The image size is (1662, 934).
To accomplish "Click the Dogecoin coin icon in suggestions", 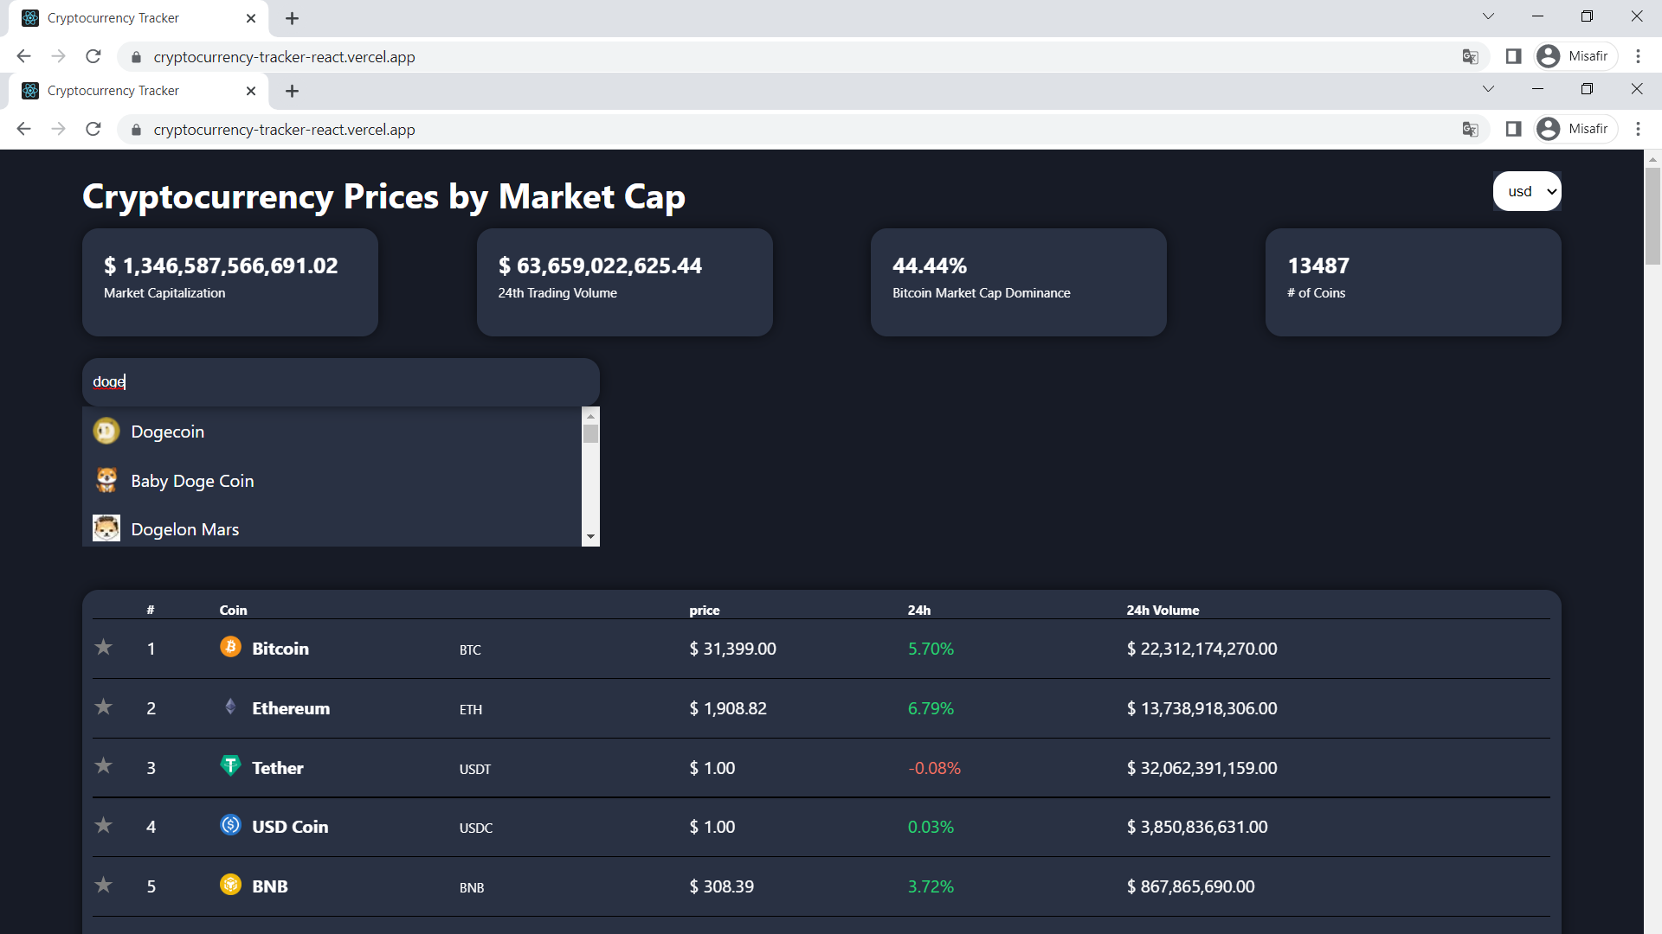I will point(106,431).
